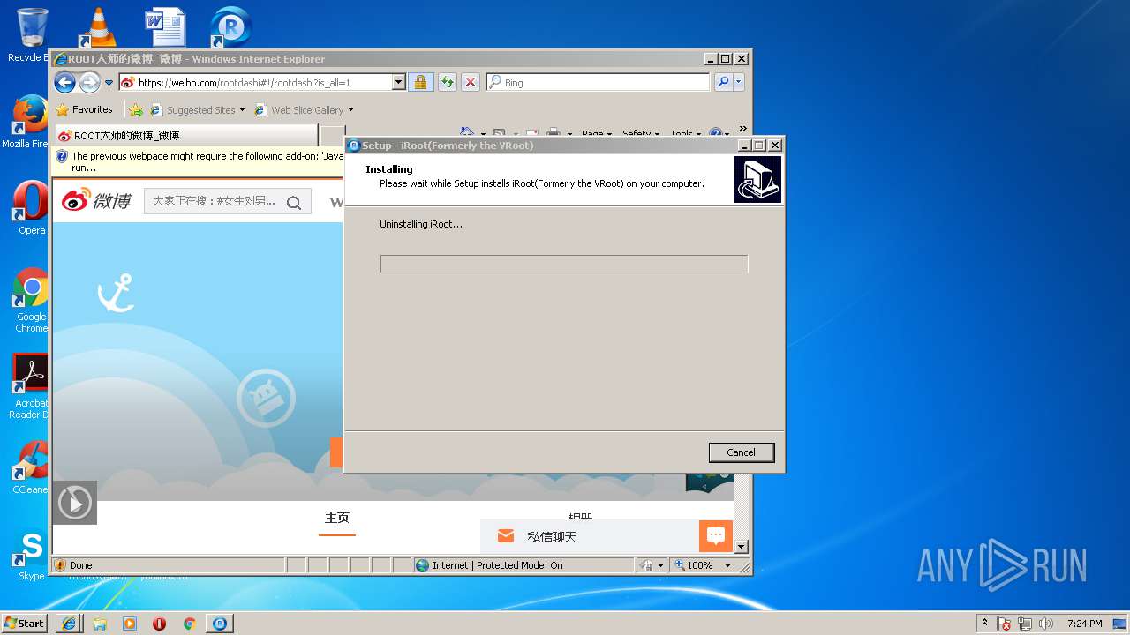This screenshot has height=635, width=1130.
Task: Click the 7:24 PM clock
Action: (x=1084, y=624)
